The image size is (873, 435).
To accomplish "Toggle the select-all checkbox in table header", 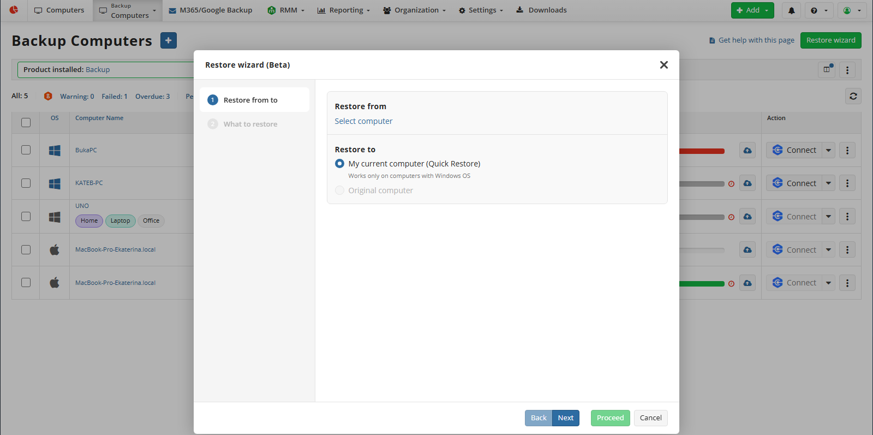I will point(26,122).
